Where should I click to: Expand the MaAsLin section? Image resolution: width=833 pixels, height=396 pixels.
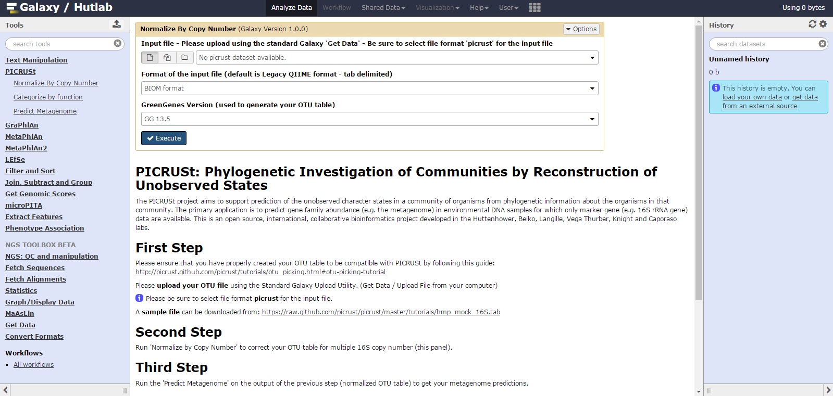point(19,313)
